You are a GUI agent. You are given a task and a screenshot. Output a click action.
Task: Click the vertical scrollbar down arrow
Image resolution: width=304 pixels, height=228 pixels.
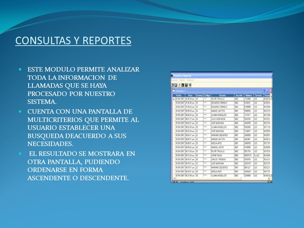271,175
